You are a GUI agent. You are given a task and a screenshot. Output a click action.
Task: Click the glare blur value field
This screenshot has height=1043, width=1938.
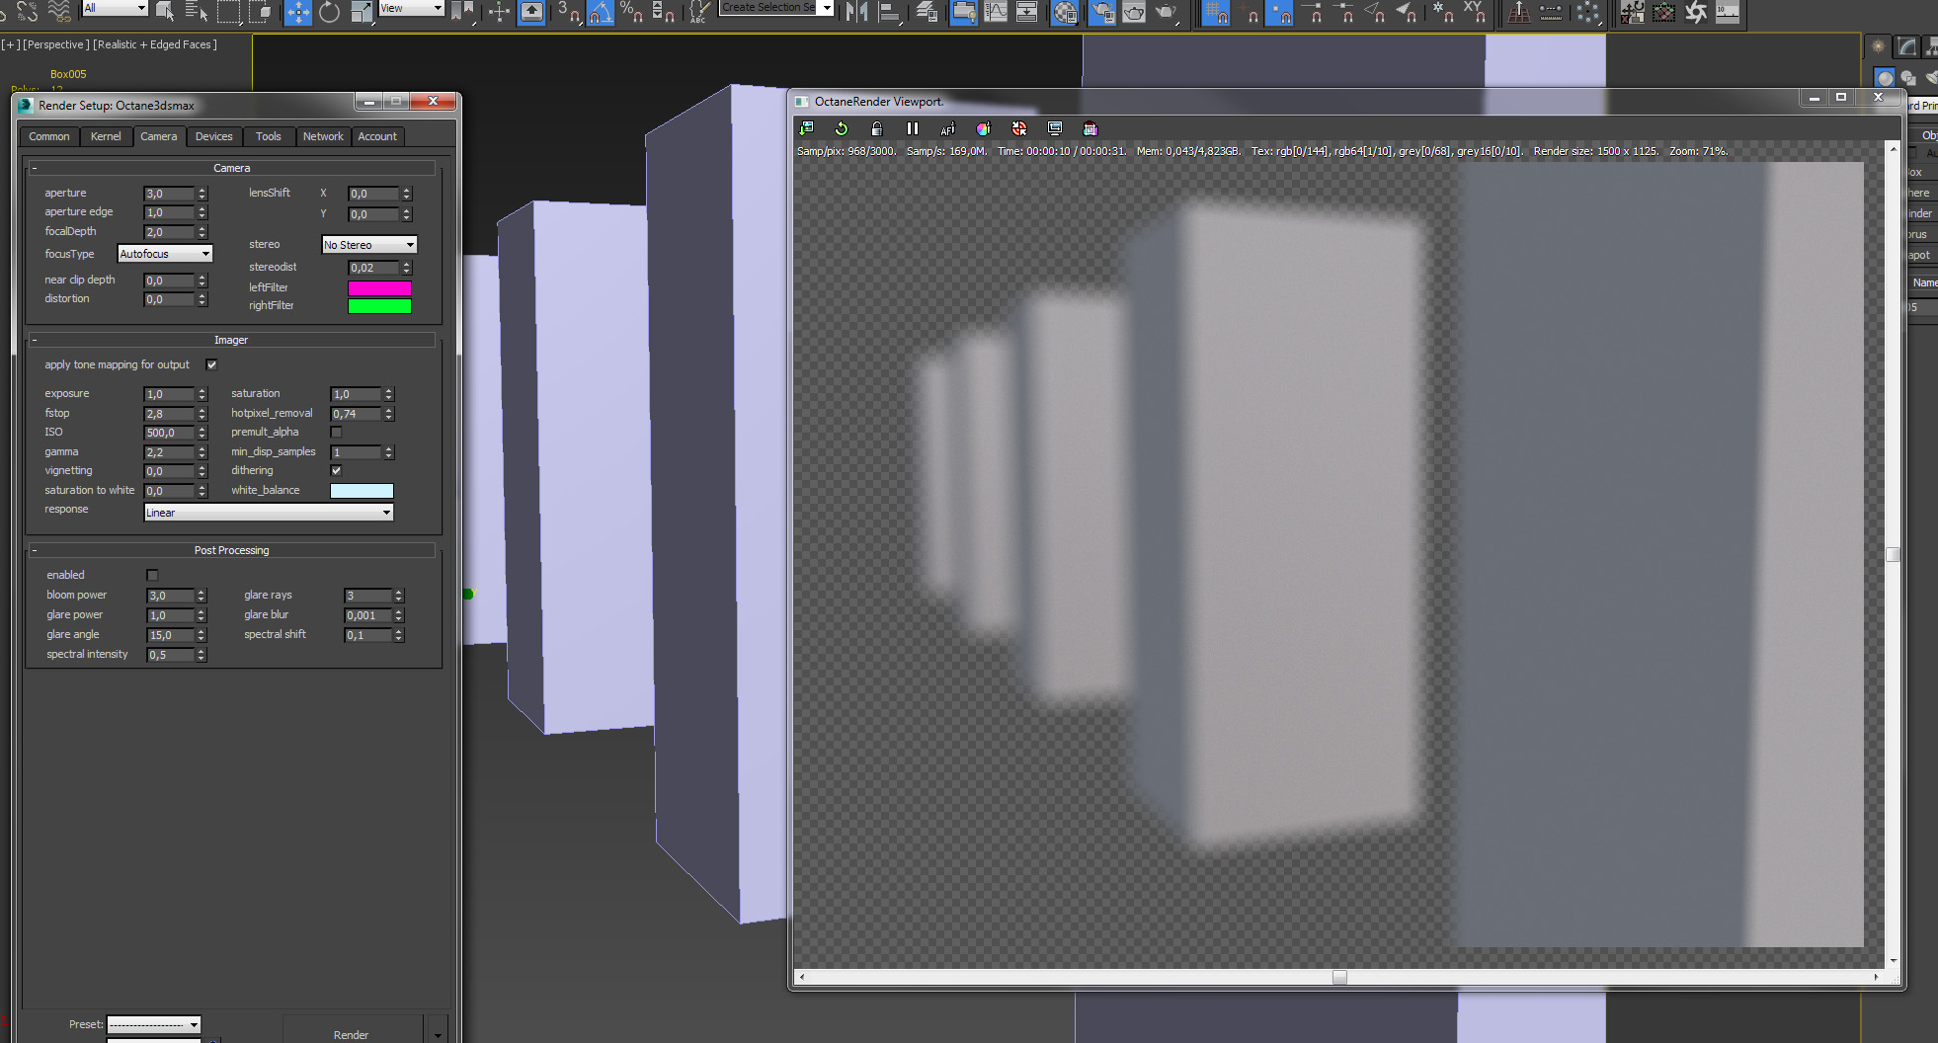click(x=367, y=615)
